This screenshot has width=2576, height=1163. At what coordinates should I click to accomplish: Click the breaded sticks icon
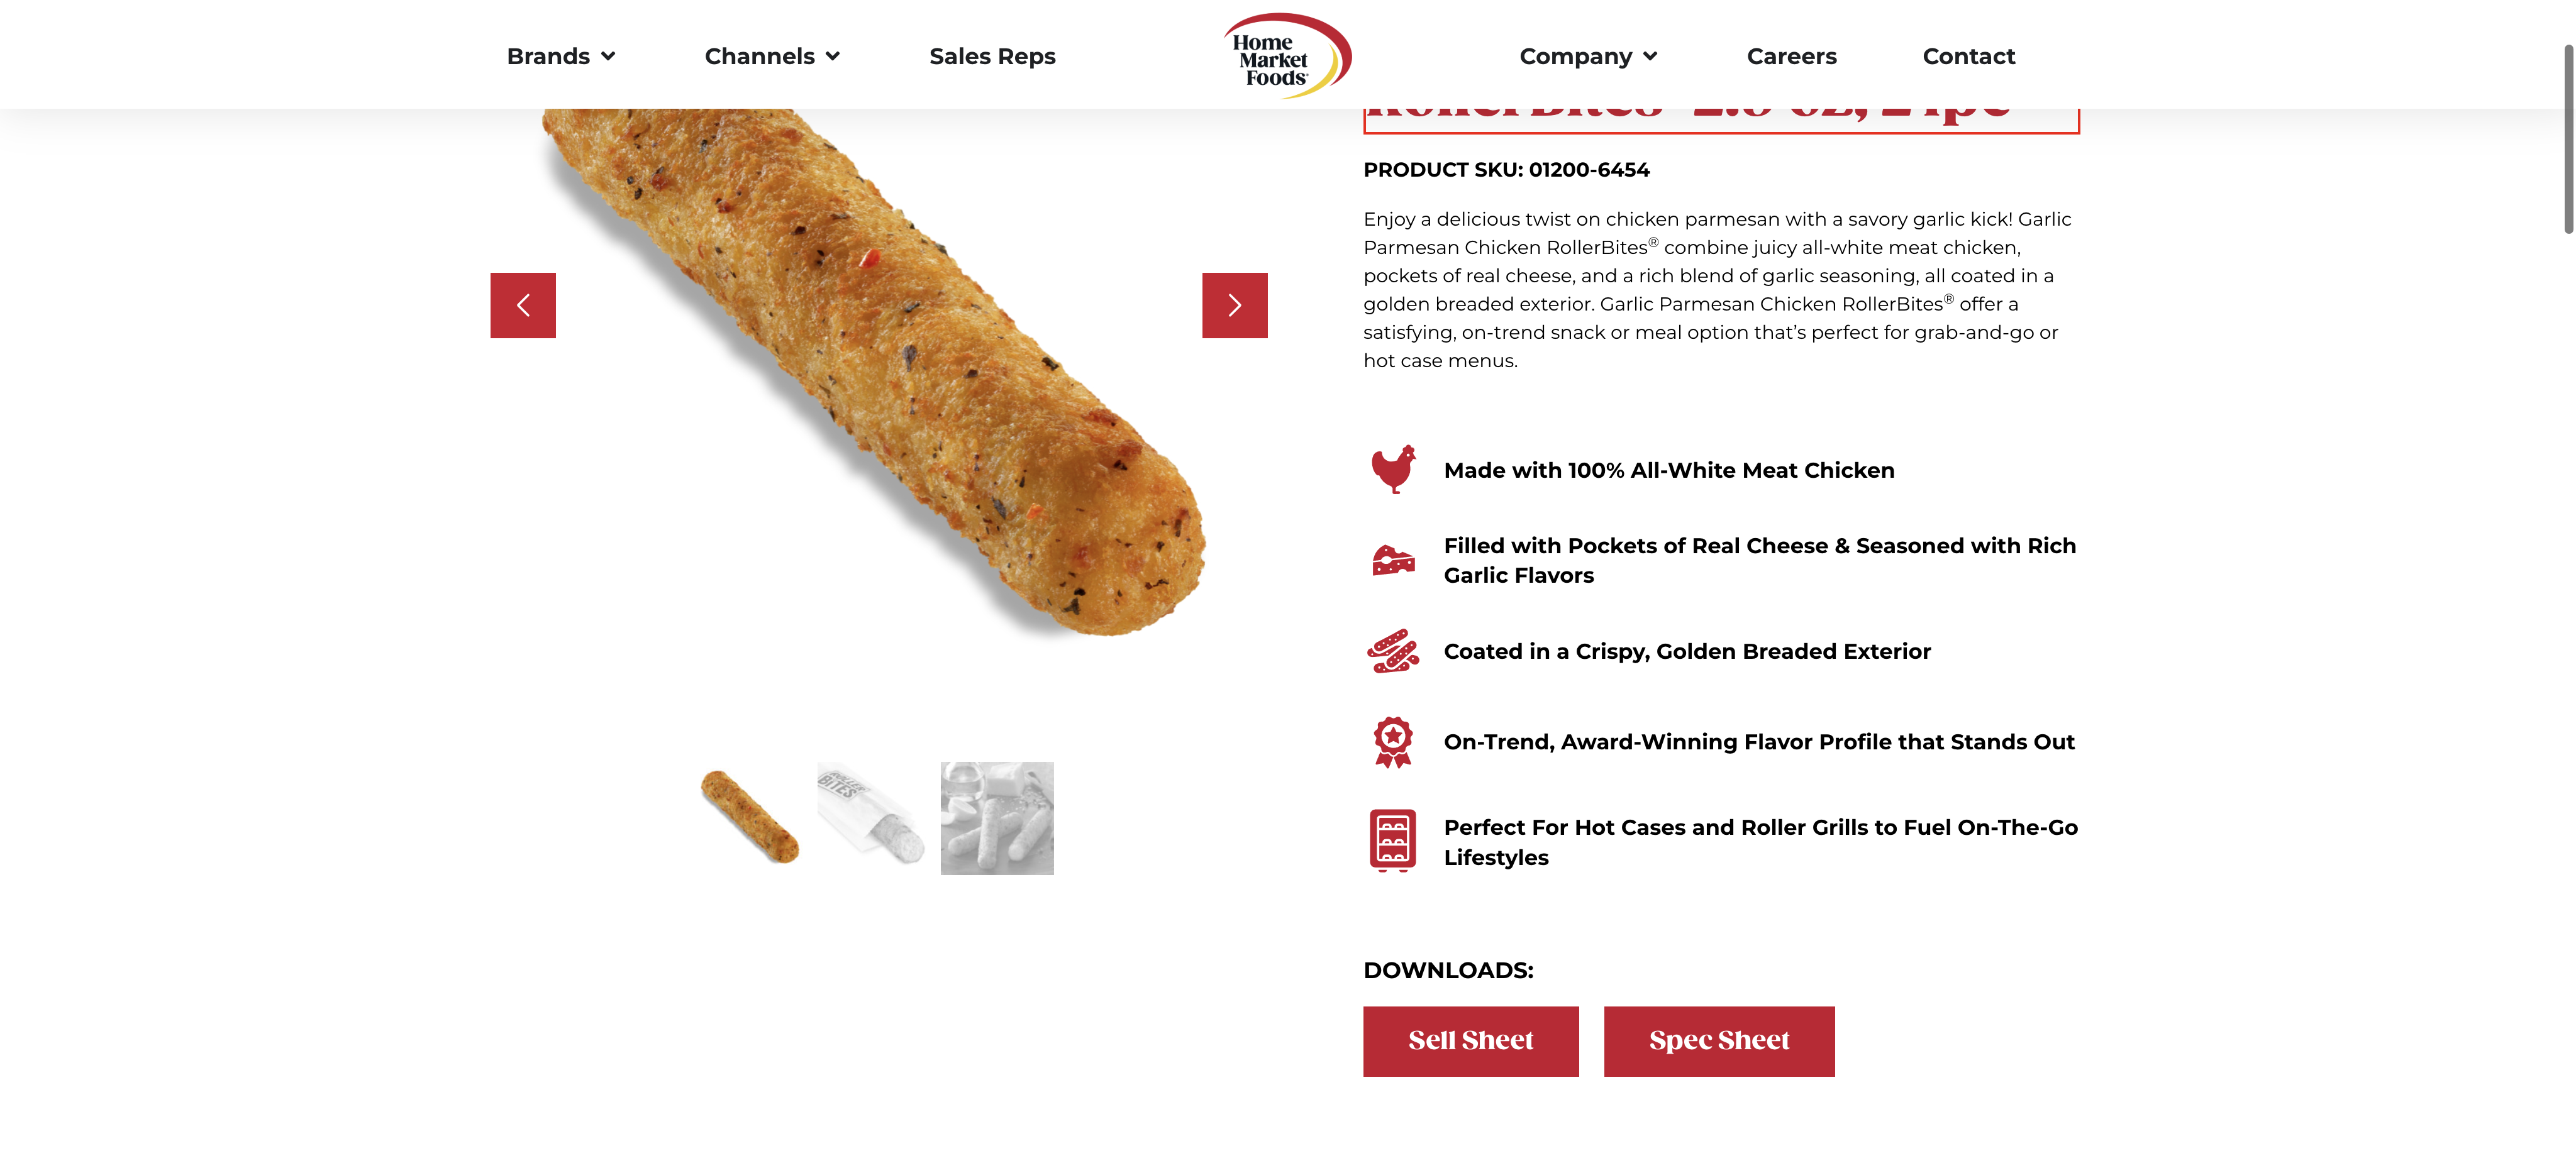pos(1393,651)
